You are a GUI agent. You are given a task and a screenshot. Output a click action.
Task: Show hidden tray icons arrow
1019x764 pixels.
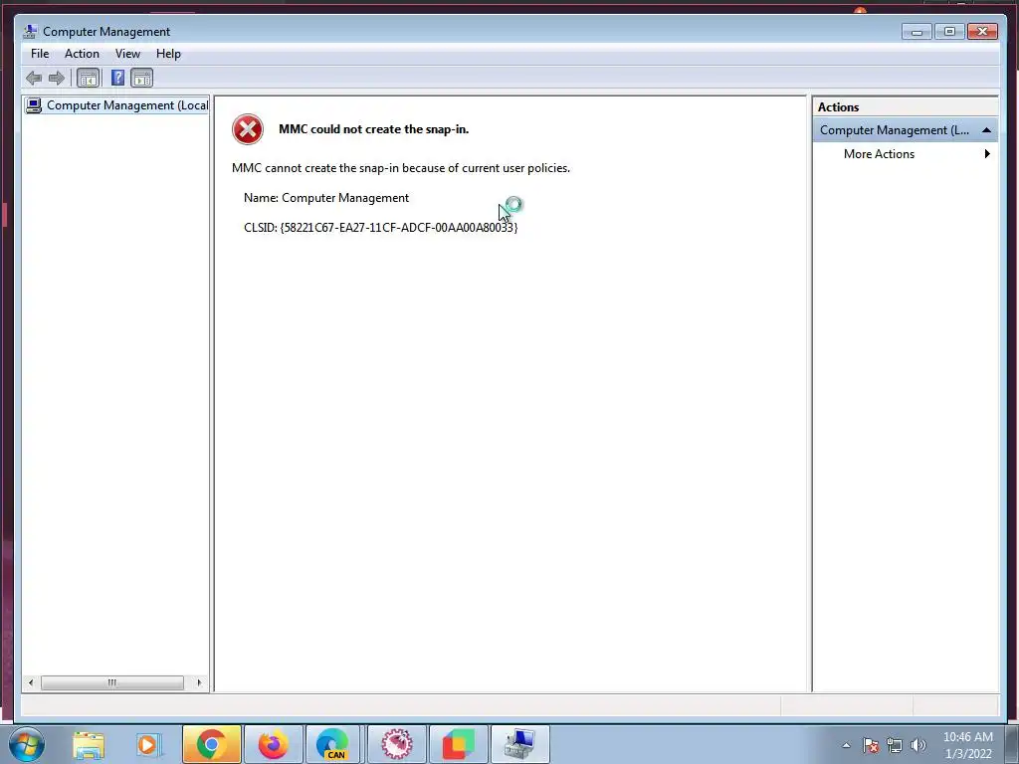pos(846,745)
